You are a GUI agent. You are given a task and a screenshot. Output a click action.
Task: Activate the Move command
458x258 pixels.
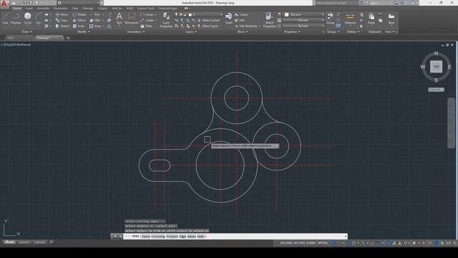(x=62, y=14)
